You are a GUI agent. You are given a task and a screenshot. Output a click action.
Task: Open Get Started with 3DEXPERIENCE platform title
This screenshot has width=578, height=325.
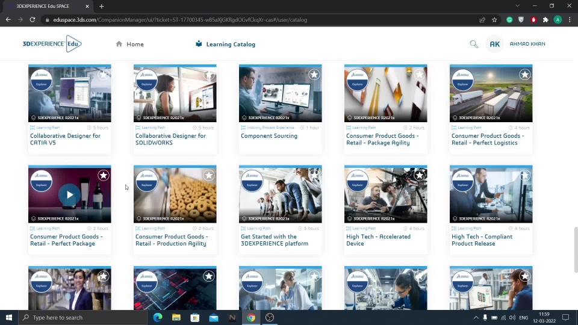click(x=275, y=240)
